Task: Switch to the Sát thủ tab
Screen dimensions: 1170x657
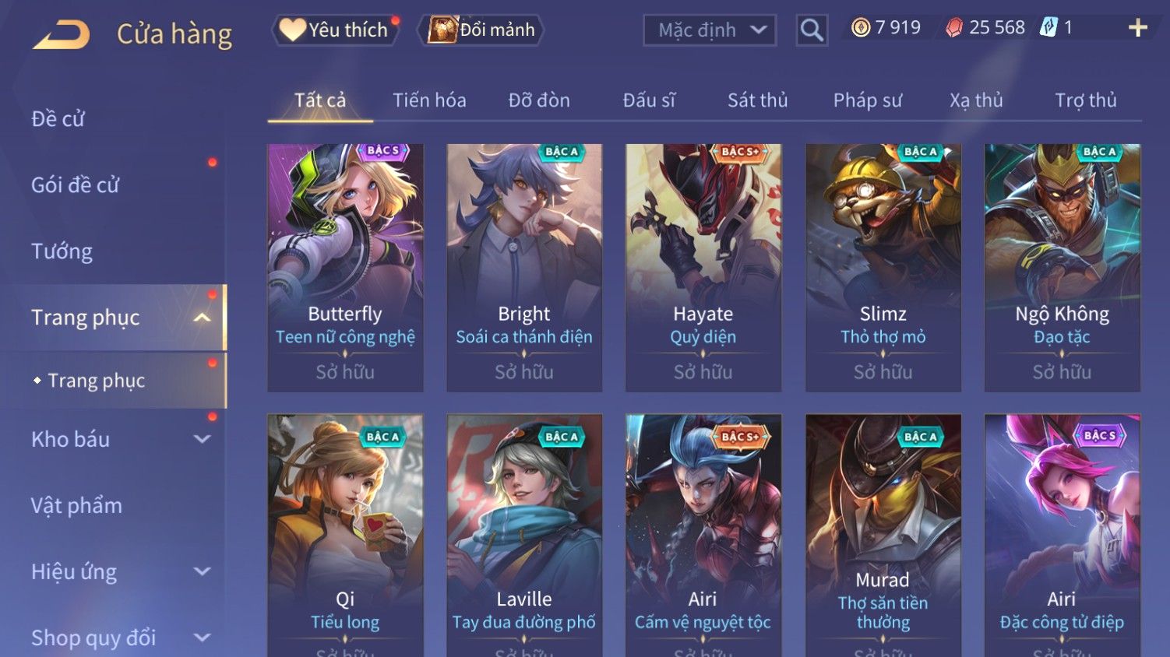Action: click(757, 100)
